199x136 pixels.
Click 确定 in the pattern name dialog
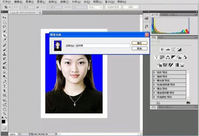click(140, 43)
